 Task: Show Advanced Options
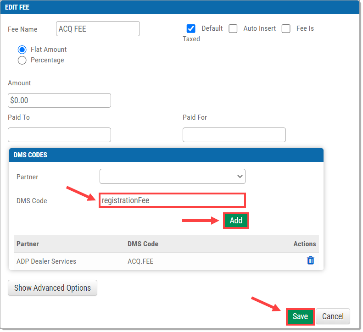tap(53, 288)
